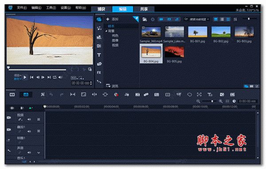This screenshot has height=169, width=266.
Task: Click the sort library clips icon
Action: 235,20
